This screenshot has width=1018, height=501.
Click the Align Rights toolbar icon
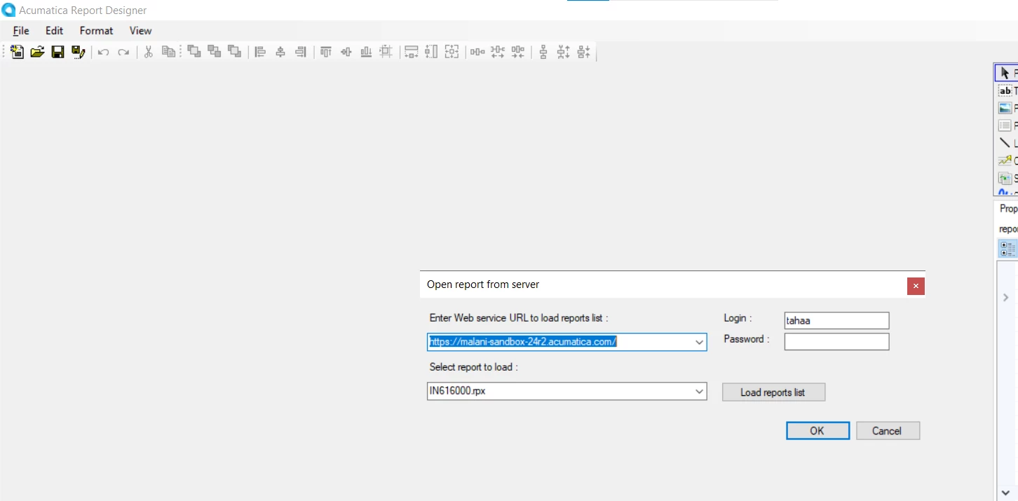pyautogui.click(x=301, y=52)
